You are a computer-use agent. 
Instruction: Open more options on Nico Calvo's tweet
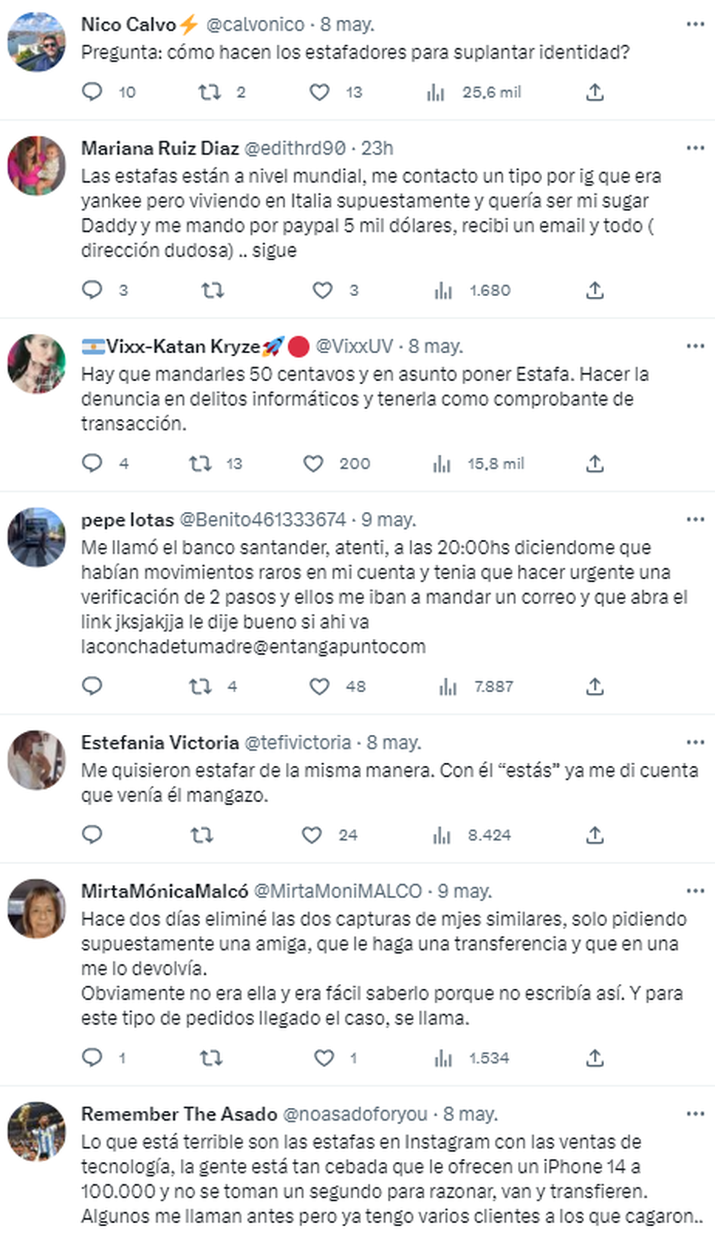[695, 24]
